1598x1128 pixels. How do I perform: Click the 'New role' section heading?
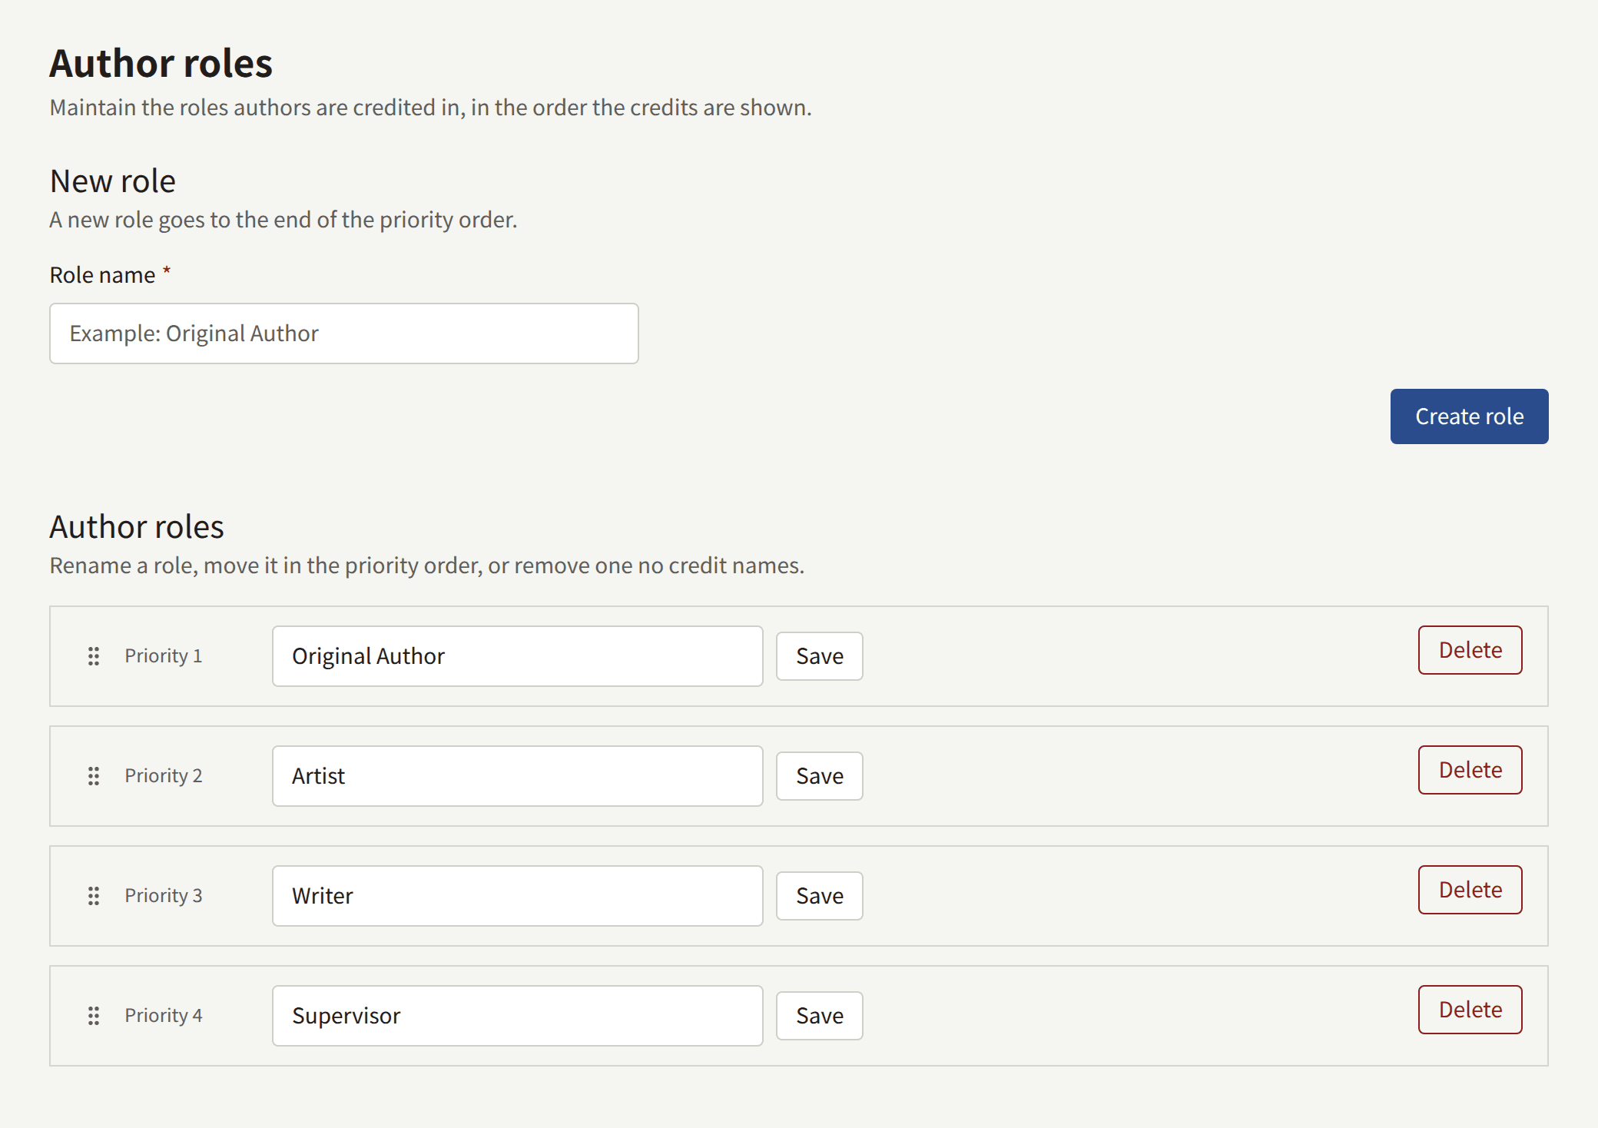pos(113,181)
